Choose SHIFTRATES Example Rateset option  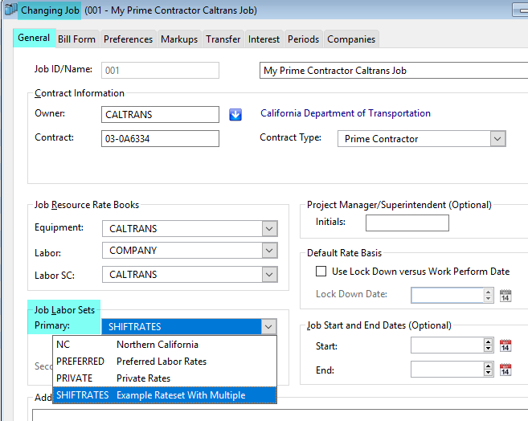pyautogui.click(x=165, y=395)
